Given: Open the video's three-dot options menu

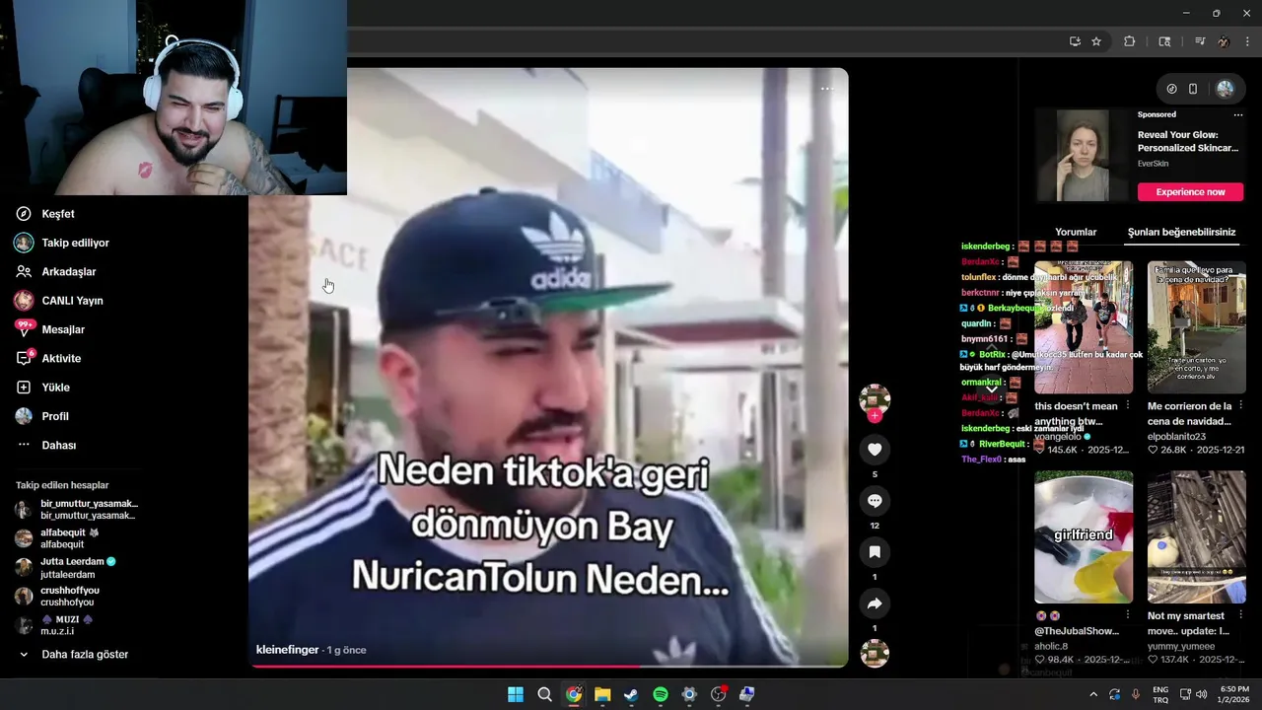Looking at the screenshot, I should (827, 89).
